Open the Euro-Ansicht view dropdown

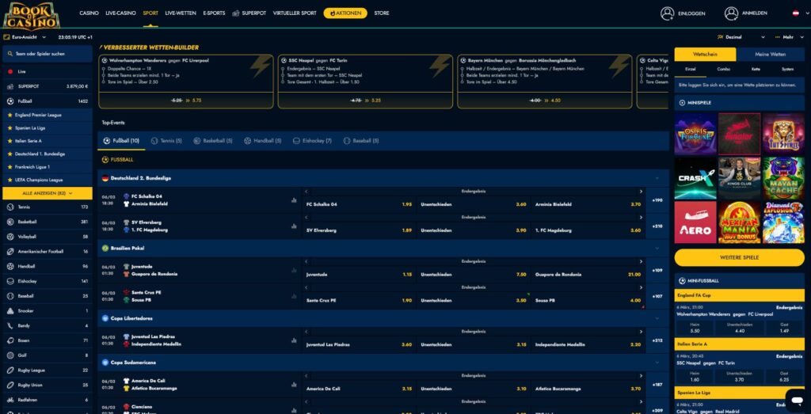click(25, 37)
